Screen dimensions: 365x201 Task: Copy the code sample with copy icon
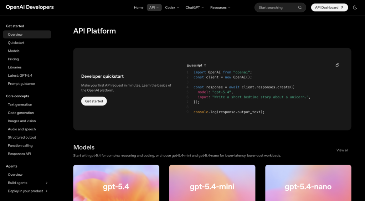[337, 65]
